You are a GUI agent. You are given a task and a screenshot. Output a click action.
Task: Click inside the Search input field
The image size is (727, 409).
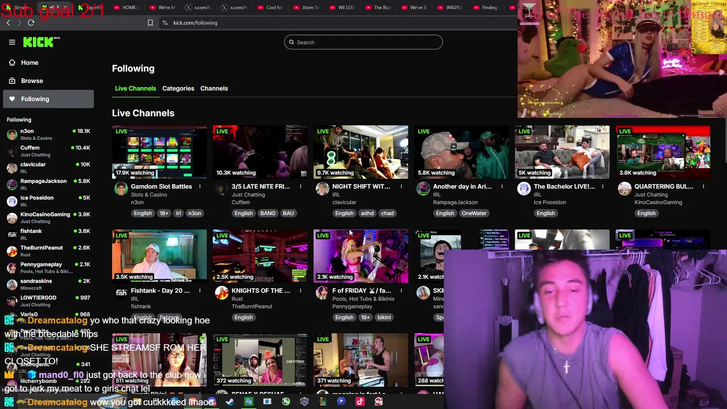[363, 42]
